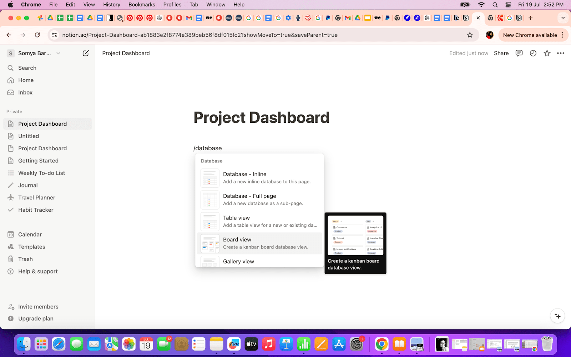Click the Chrome address bar
The height and width of the screenshot is (357, 571).
point(250,35)
